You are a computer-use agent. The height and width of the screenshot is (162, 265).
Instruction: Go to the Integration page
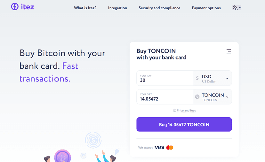(117, 8)
